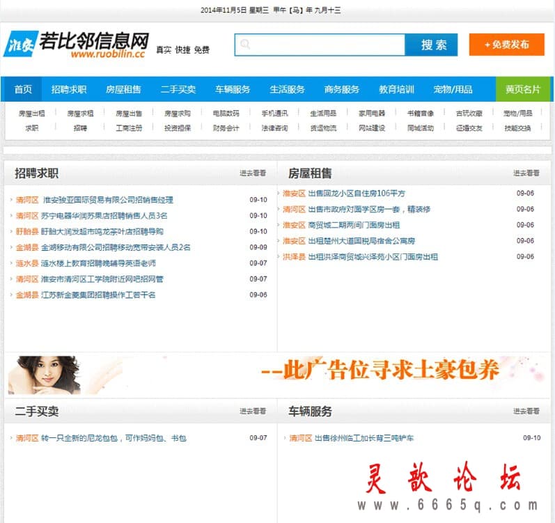This screenshot has height=523, width=555.
Task: Click 涟水县 area tag in job listings
Action: click(x=27, y=263)
